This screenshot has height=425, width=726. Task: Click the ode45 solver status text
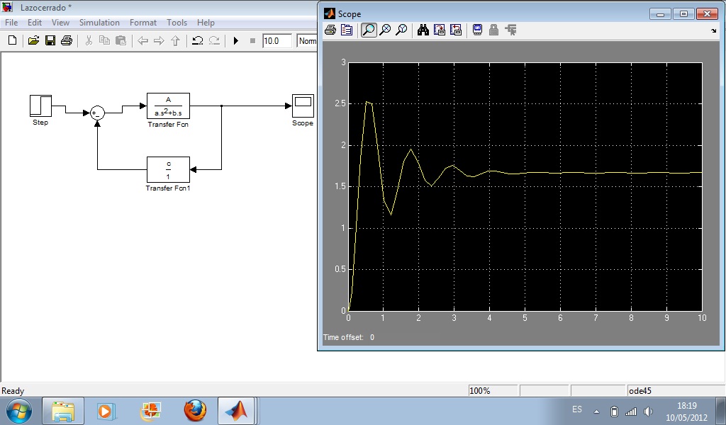[x=640, y=391]
